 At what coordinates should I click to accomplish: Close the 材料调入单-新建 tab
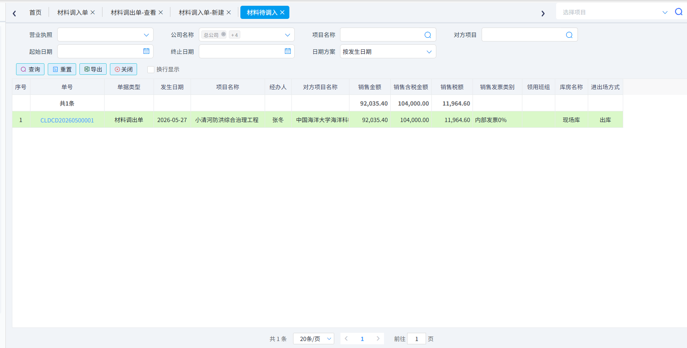pos(229,12)
